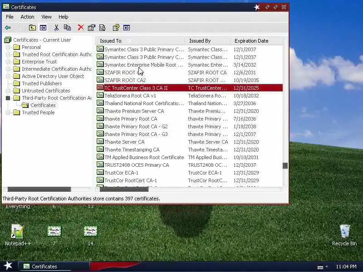Expand the Personal folder node

click(x=8, y=47)
